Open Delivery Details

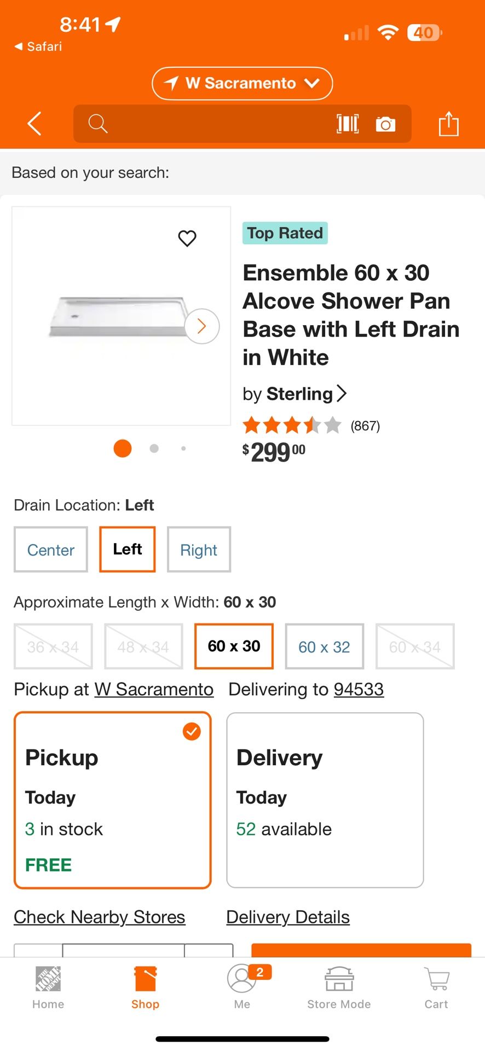[287, 916]
